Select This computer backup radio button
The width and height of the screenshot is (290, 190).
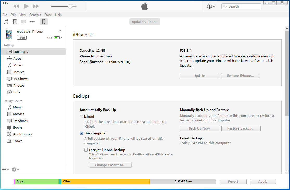click(x=81, y=133)
